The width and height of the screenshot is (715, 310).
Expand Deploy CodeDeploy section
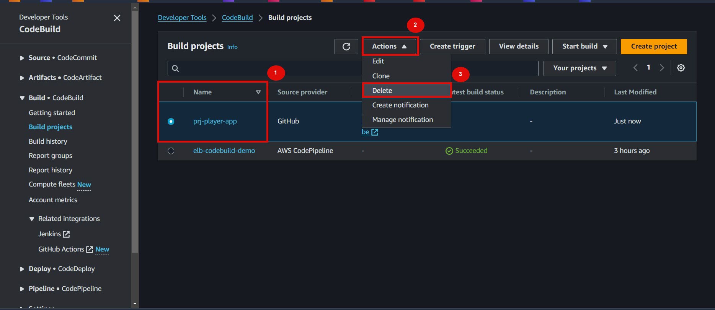point(22,269)
